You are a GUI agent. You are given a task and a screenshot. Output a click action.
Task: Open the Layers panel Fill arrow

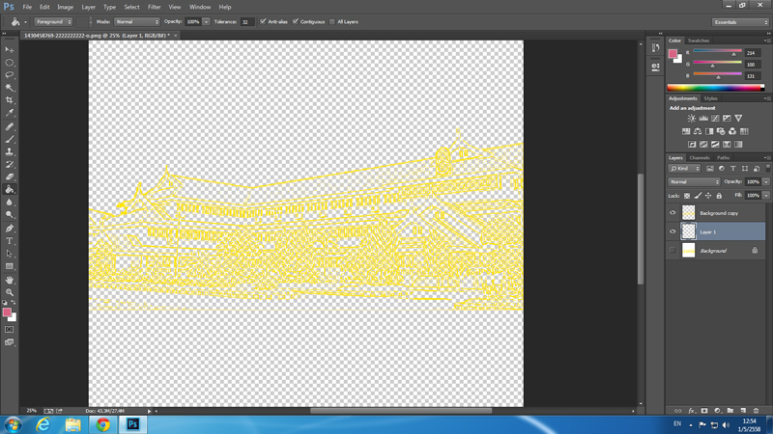coord(766,196)
